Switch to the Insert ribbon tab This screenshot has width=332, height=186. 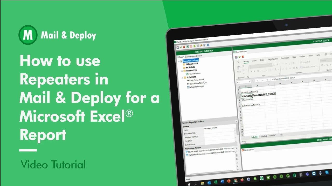(x=254, y=61)
